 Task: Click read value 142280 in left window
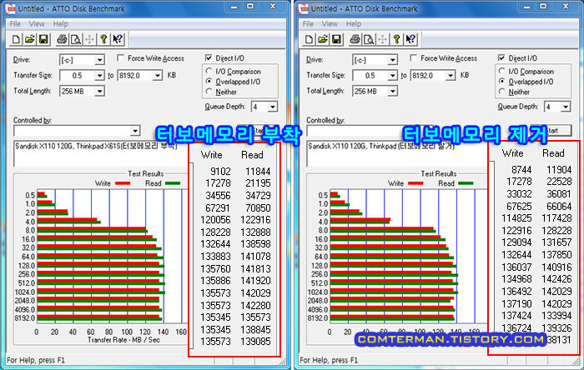coord(255,305)
